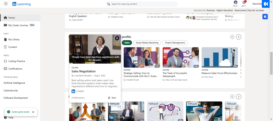Click the blue rewind extension icon
The width and height of the screenshot is (273, 121).
(x=266, y=4)
